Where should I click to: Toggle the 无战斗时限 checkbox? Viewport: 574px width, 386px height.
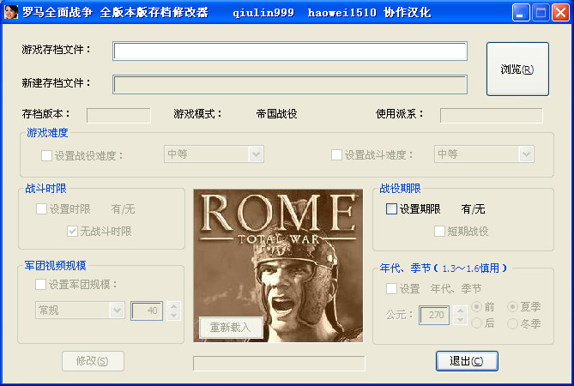tap(72, 232)
